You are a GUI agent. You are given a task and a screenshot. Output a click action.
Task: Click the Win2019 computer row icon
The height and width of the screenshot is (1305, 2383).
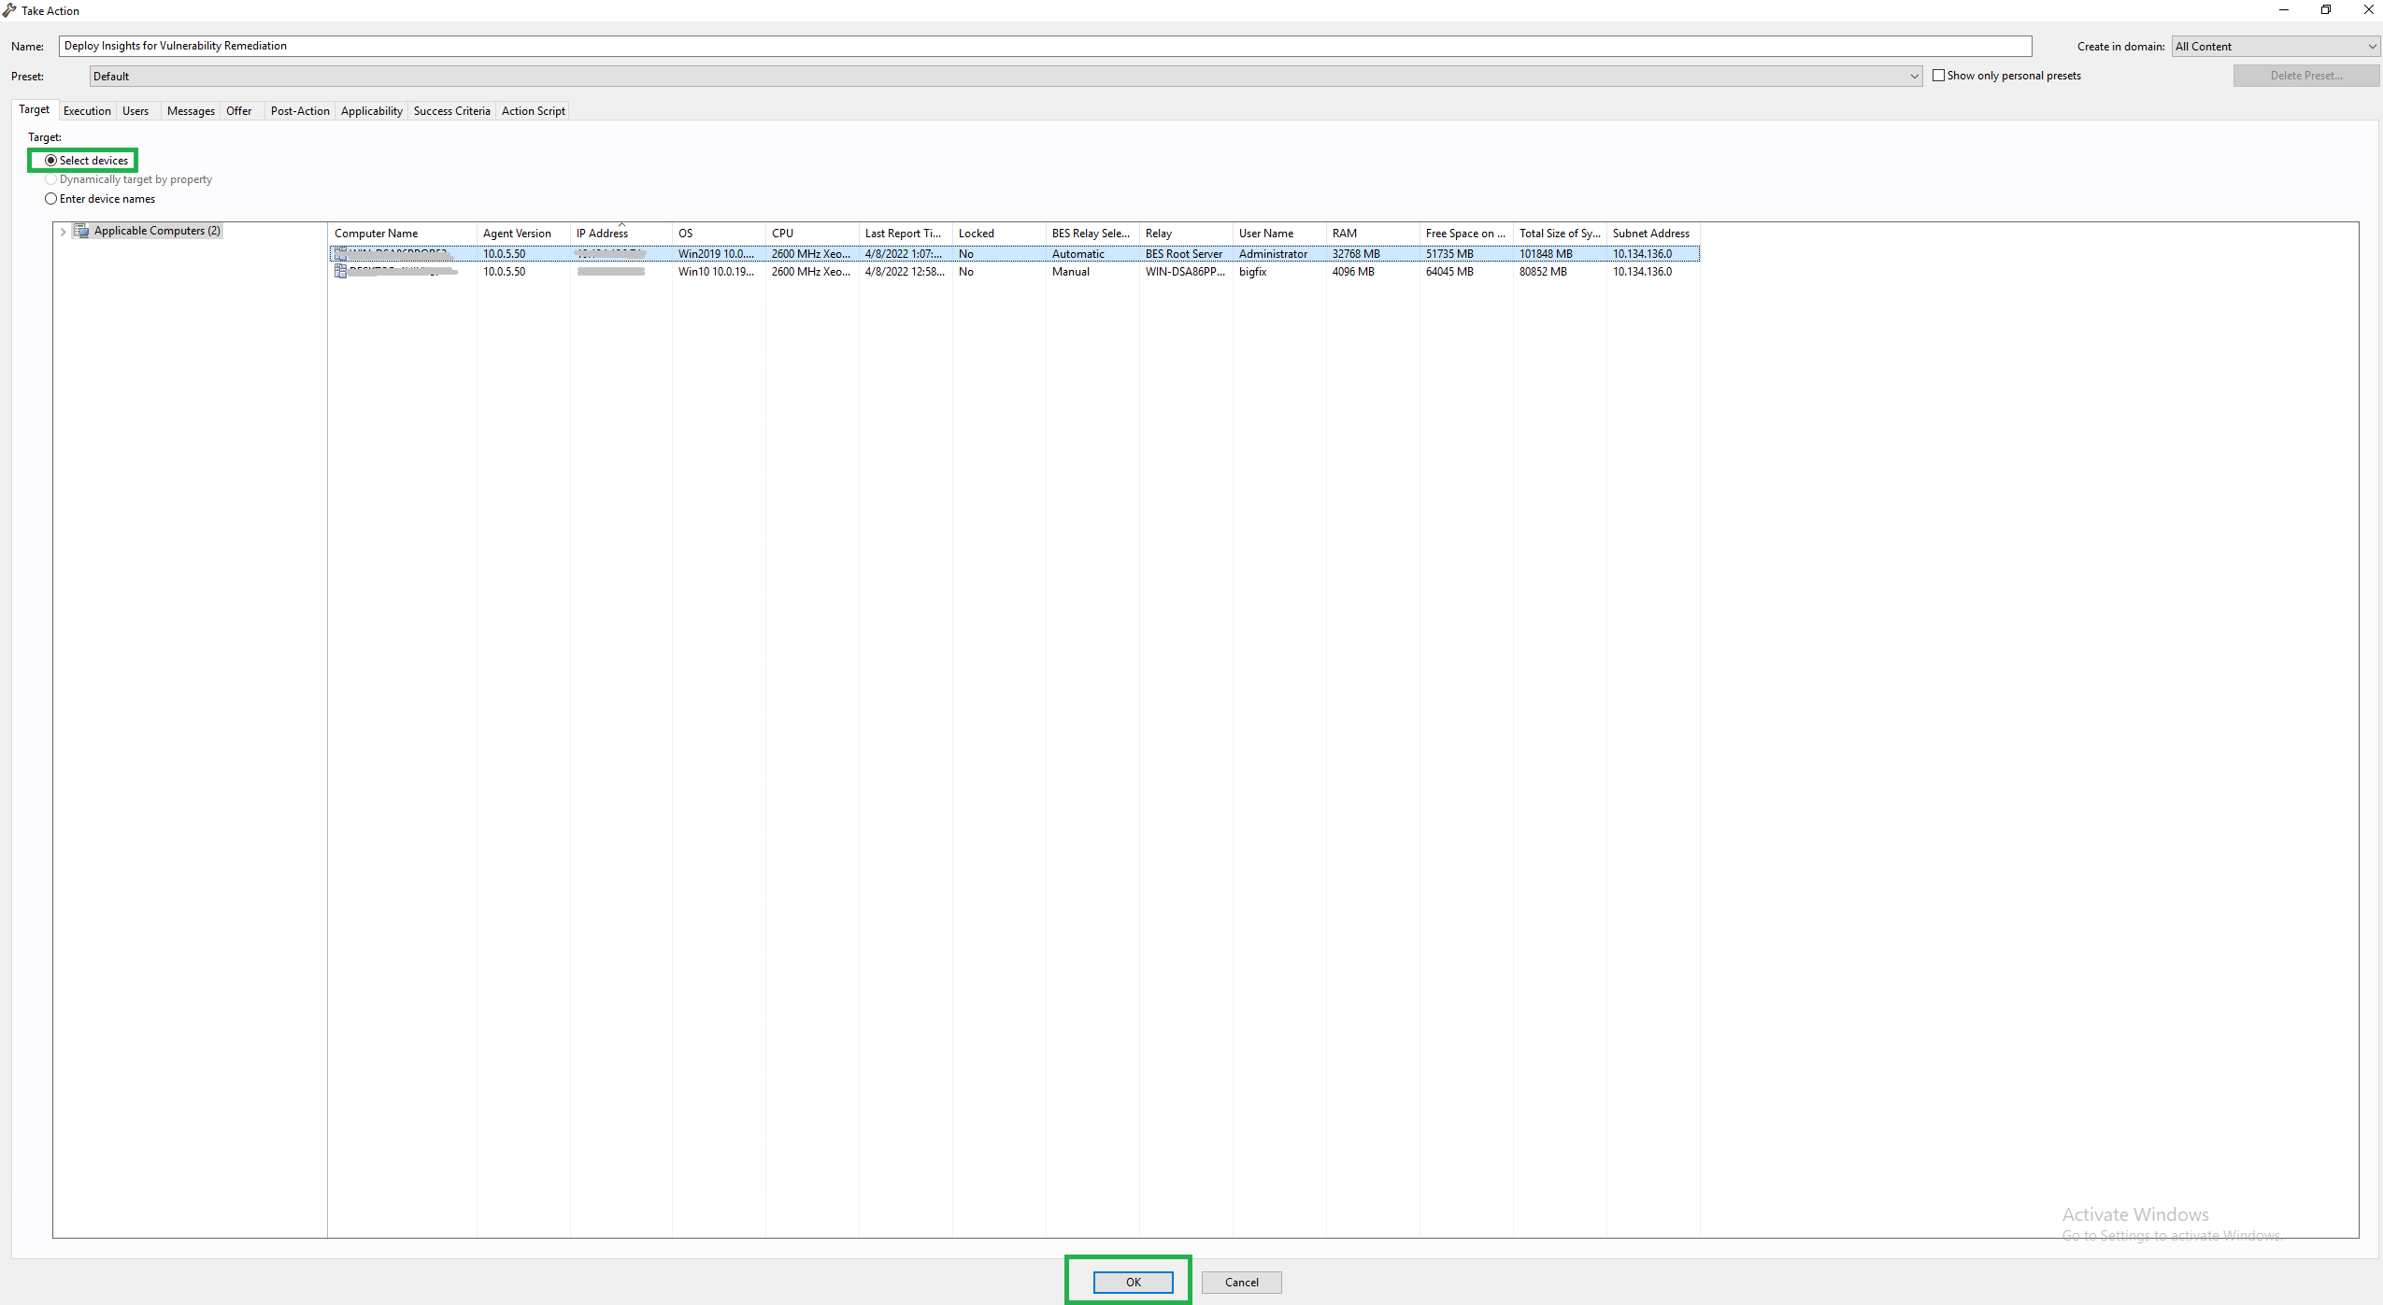341,254
